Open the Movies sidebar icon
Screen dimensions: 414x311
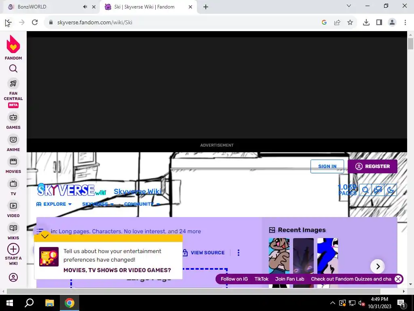point(13,162)
